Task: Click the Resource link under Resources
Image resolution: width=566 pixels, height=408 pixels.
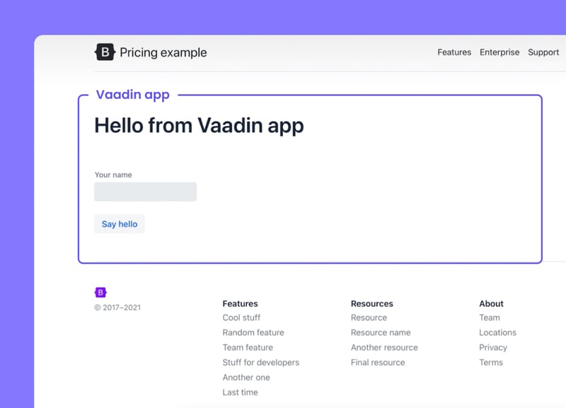Action: click(368, 317)
